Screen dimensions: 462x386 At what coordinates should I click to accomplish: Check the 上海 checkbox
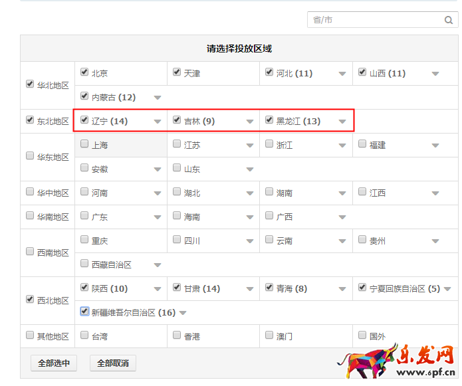(84, 144)
